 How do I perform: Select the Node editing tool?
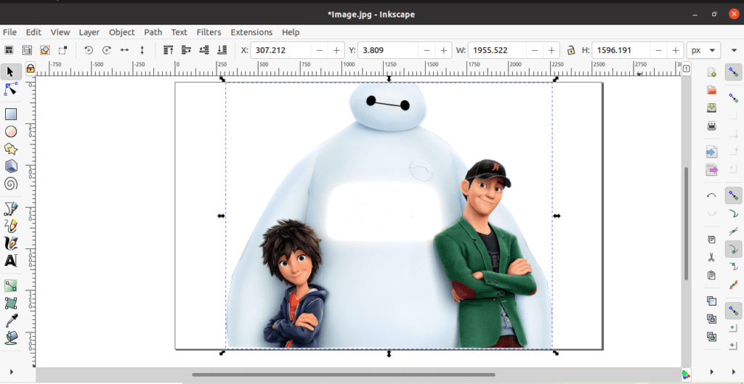[x=10, y=89]
